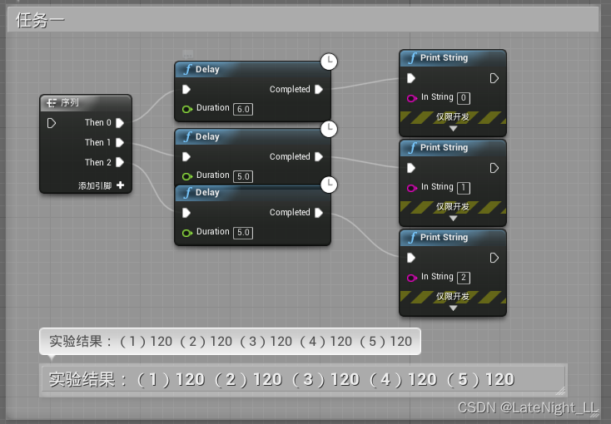Screen dimensions: 611x424
Task: Click Duration pin of Delay wired to Then 1
Action: (187, 176)
